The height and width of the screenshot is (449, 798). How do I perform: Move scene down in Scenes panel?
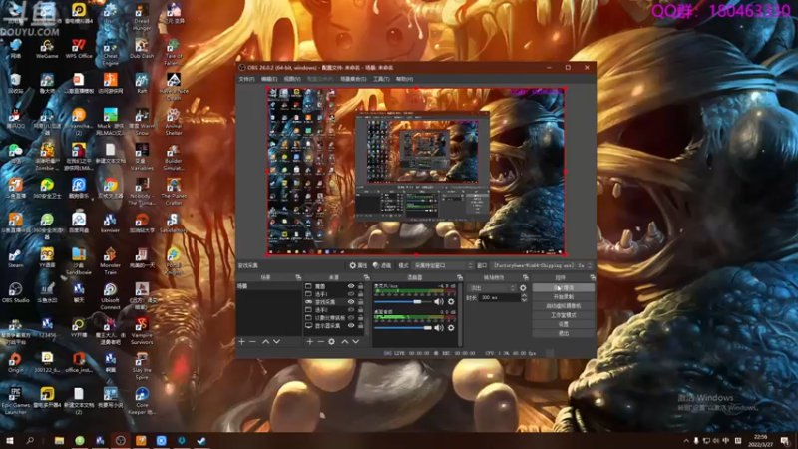click(x=277, y=341)
